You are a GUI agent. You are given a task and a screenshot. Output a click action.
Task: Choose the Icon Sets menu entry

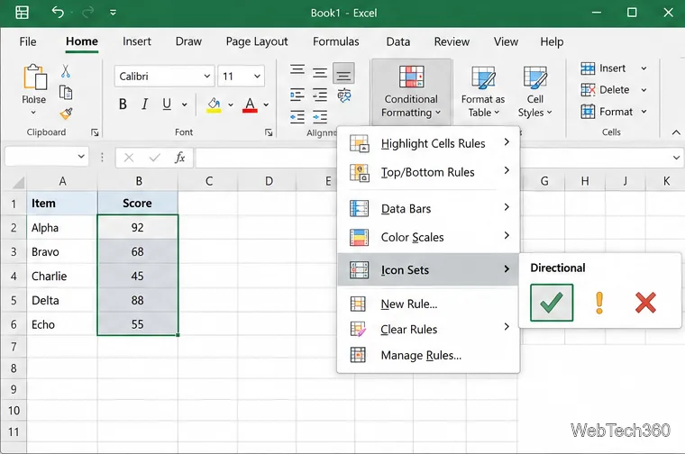coord(428,269)
